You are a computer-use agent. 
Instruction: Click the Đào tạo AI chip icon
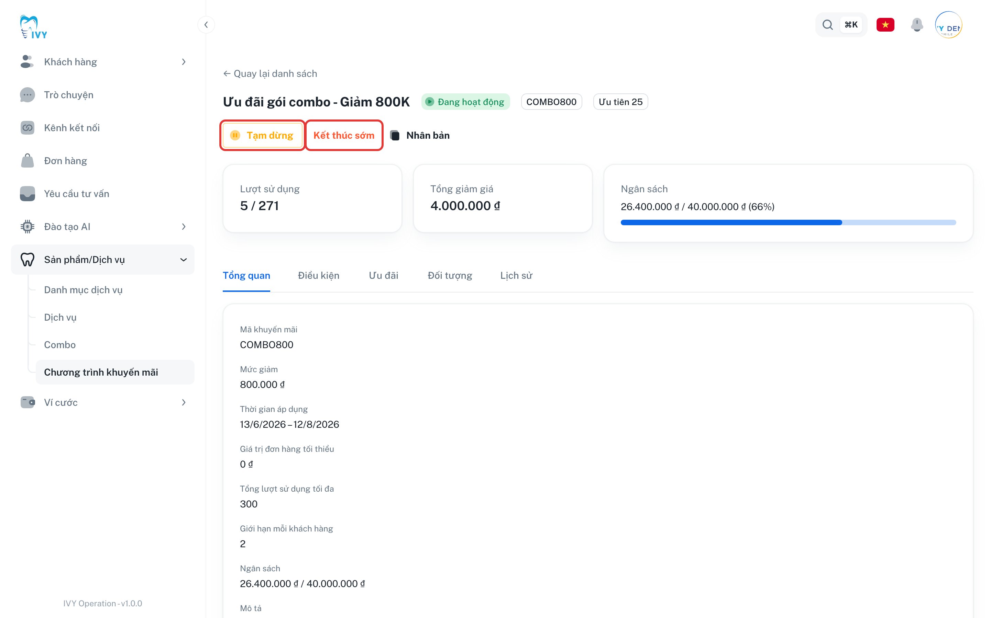click(27, 227)
